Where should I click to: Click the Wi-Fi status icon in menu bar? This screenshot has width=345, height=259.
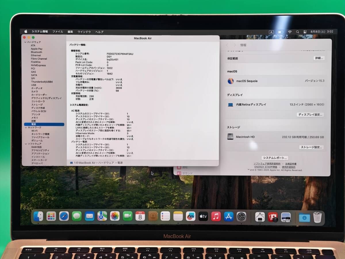click(x=290, y=32)
